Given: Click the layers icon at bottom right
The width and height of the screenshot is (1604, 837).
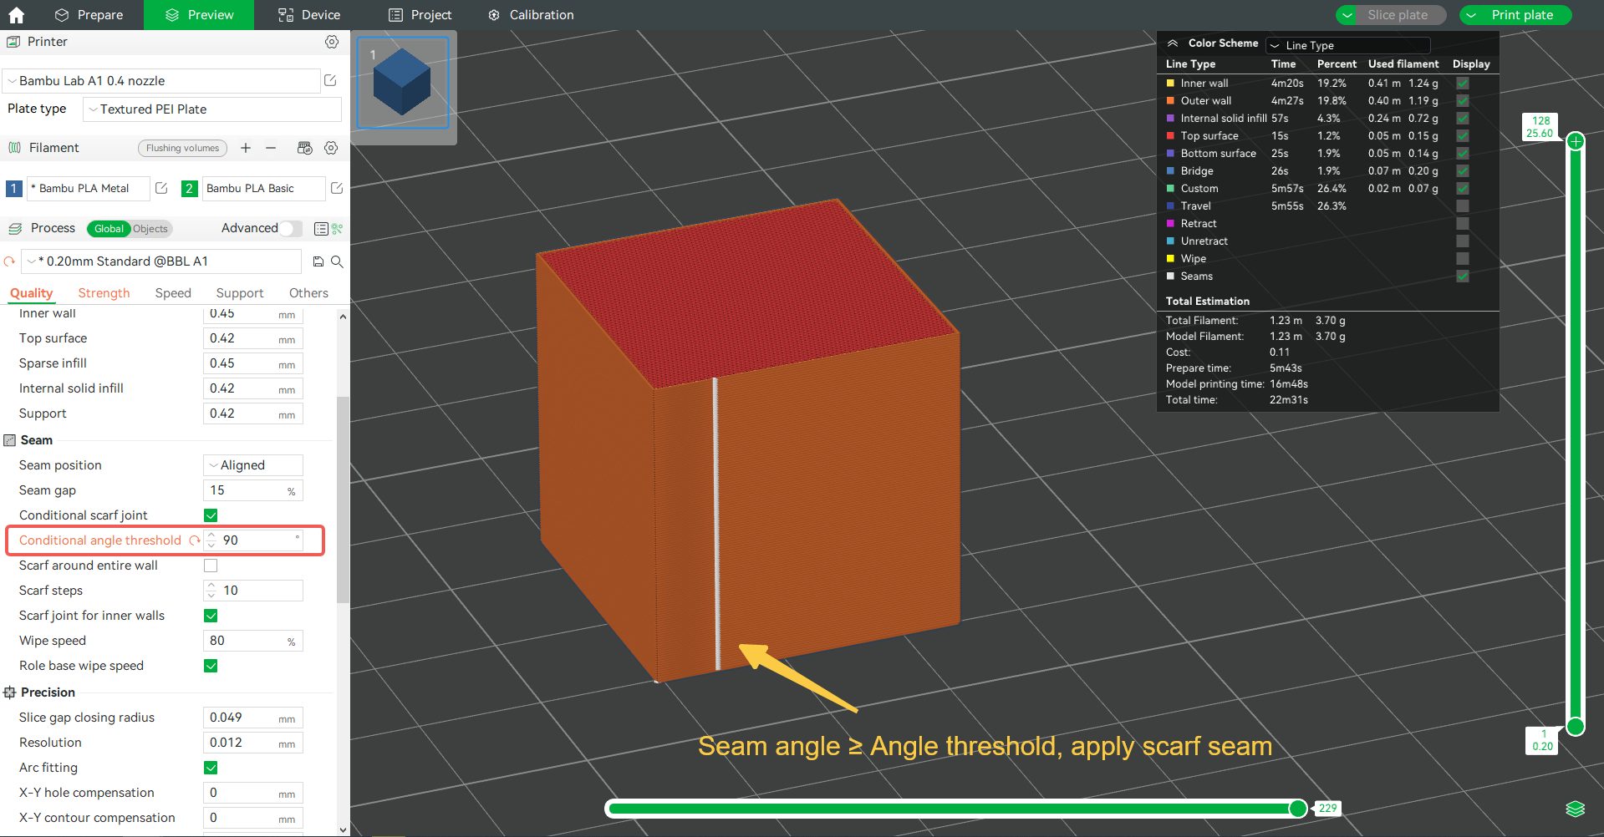Looking at the screenshot, I should 1575,809.
